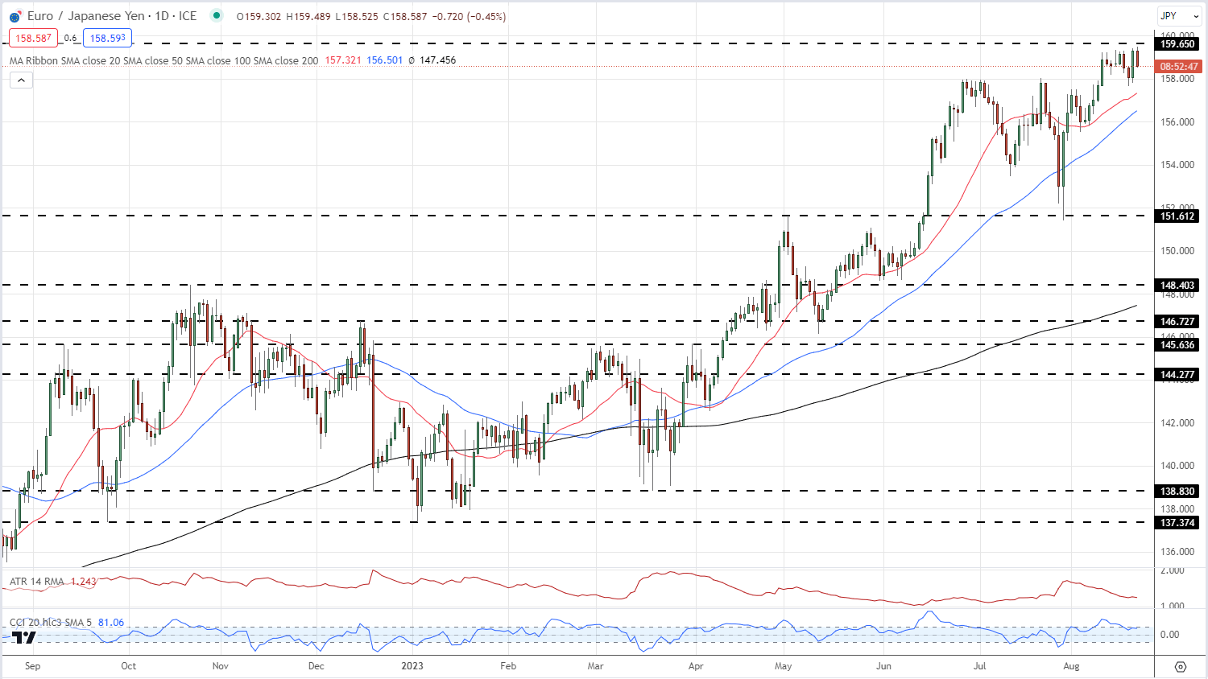Collapse the indicator legend with chevron
The height and width of the screenshot is (679, 1208).
pos(22,80)
